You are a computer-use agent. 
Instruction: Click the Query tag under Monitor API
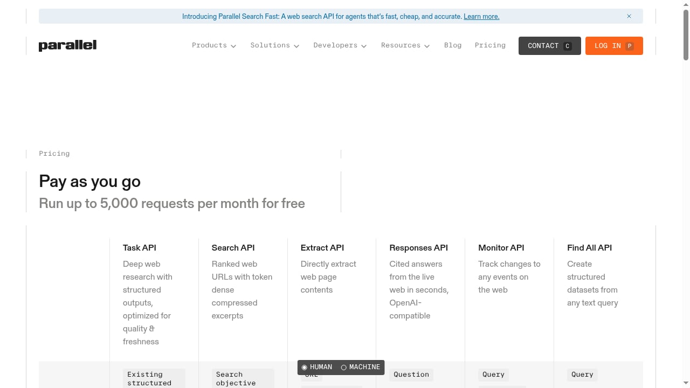493,375
